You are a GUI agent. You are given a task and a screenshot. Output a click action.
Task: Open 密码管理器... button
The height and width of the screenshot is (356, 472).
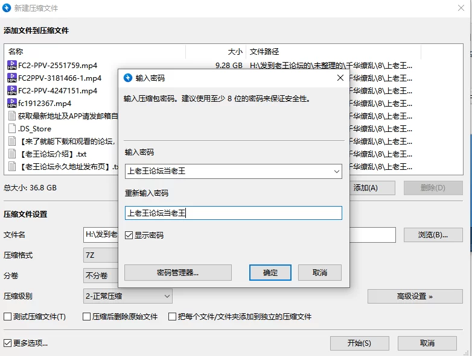pyautogui.click(x=178, y=272)
